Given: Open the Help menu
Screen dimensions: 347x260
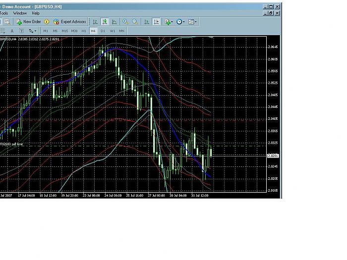Looking at the screenshot, I should [x=36, y=13].
